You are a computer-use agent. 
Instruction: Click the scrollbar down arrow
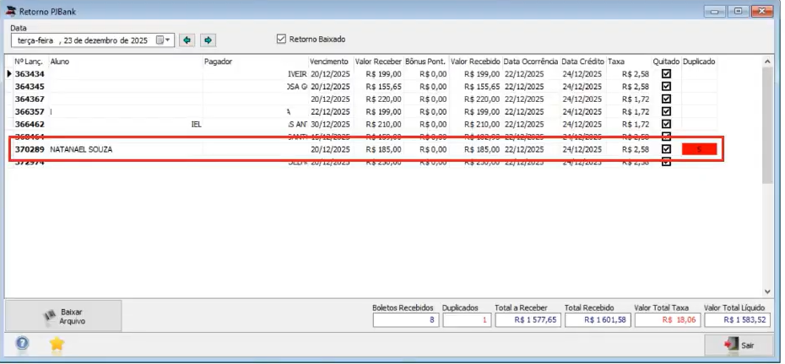(767, 292)
